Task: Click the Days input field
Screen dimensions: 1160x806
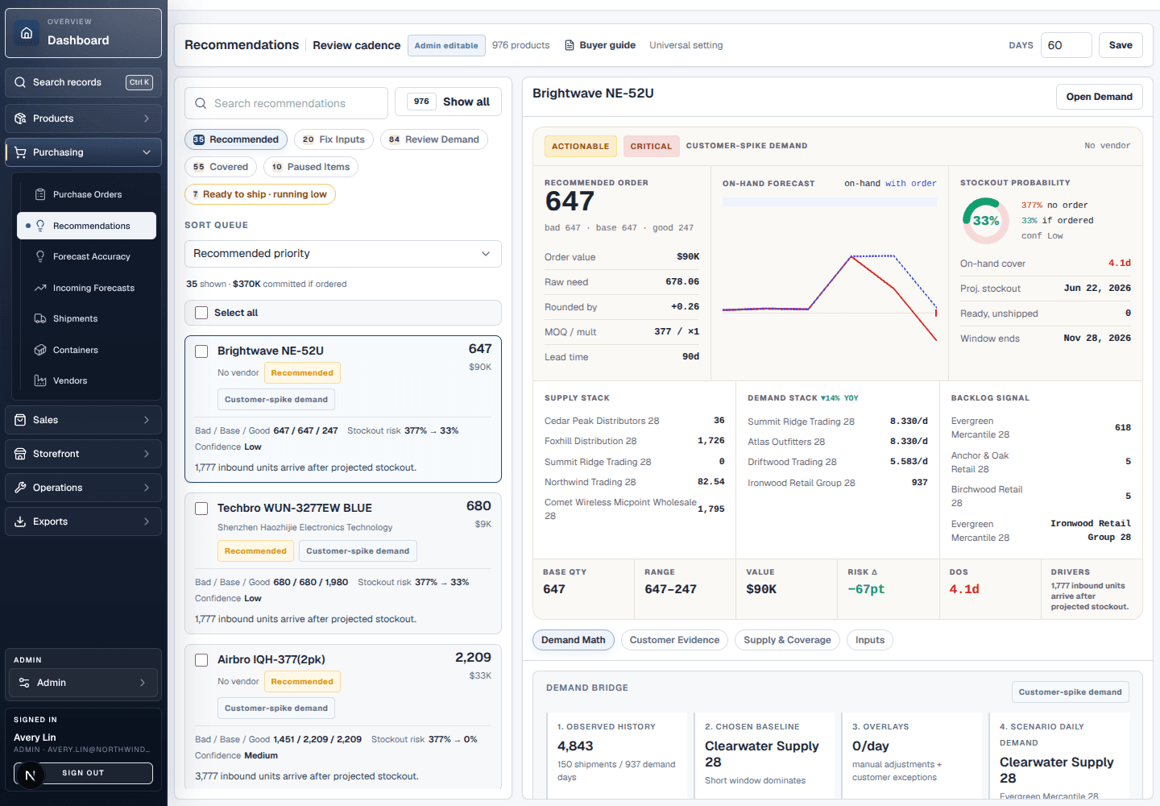Action: [x=1067, y=45]
